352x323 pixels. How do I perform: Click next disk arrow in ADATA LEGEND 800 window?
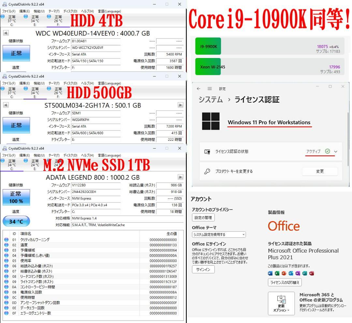pyautogui.click(x=180, y=177)
